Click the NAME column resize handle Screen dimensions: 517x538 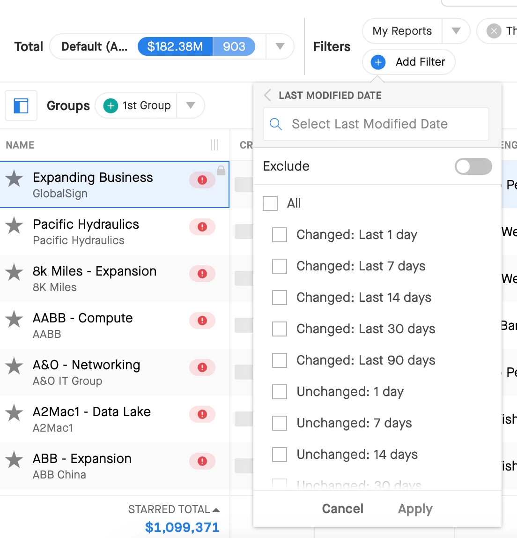tap(214, 145)
